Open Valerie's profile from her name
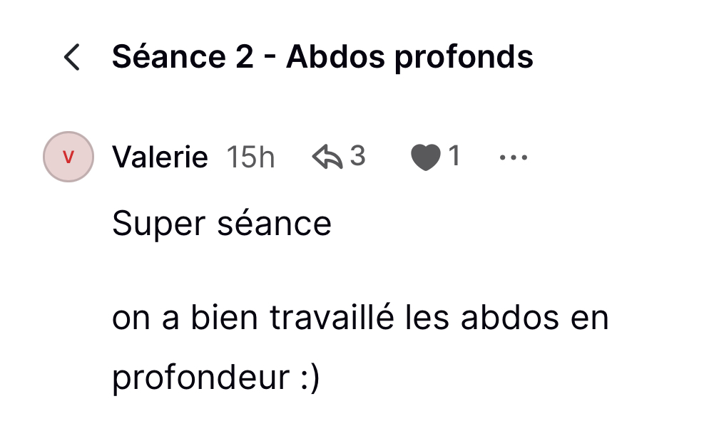Image resolution: width=709 pixels, height=431 pixels. point(160,157)
